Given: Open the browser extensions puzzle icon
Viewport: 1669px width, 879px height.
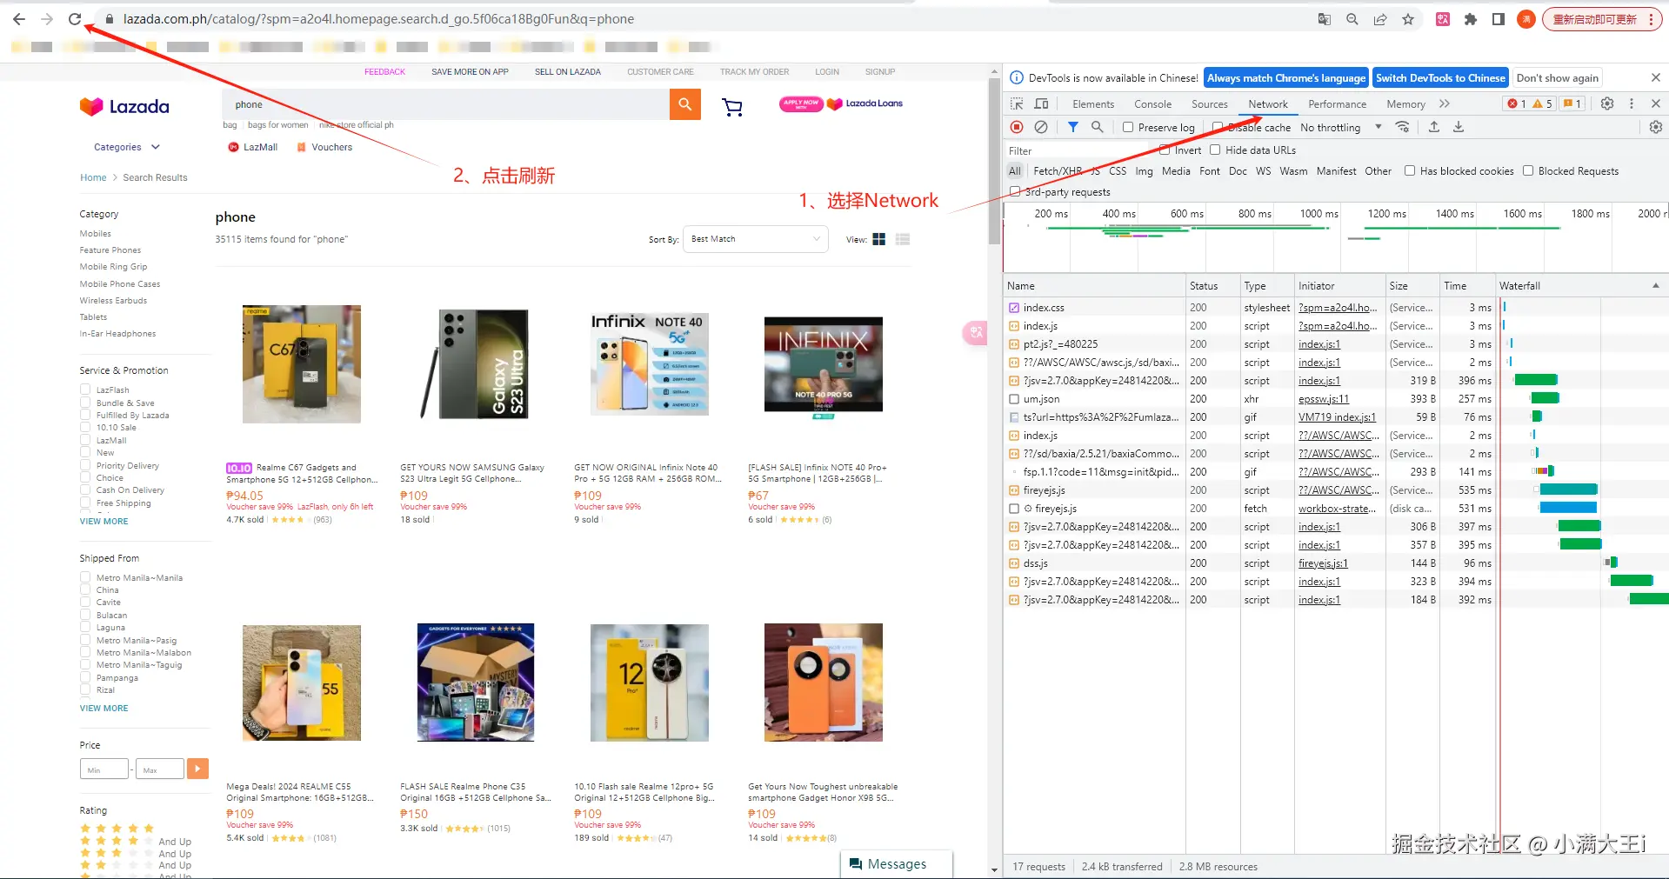Looking at the screenshot, I should point(1471,19).
